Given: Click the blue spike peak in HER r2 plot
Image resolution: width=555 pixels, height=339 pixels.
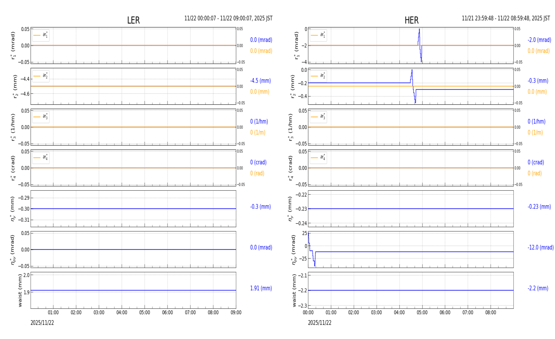Looking at the screenshot, I should coord(412,71).
